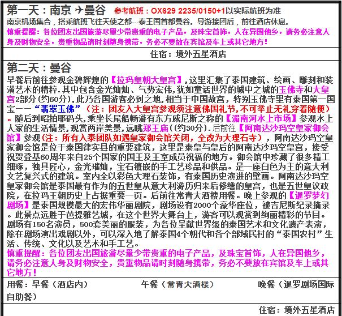Screen dimensions: 342x316
Task: Click the blue text “翡翠玉佛”
Action: (x=57, y=109)
